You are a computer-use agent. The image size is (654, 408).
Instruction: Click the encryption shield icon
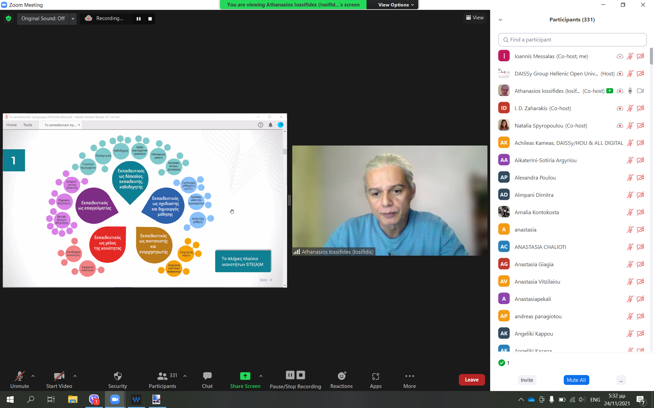pyautogui.click(x=9, y=18)
